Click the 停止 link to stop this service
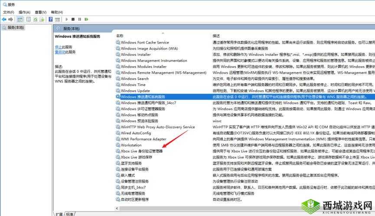The height and width of the screenshot is (216, 375). pyautogui.click(x=58, y=47)
